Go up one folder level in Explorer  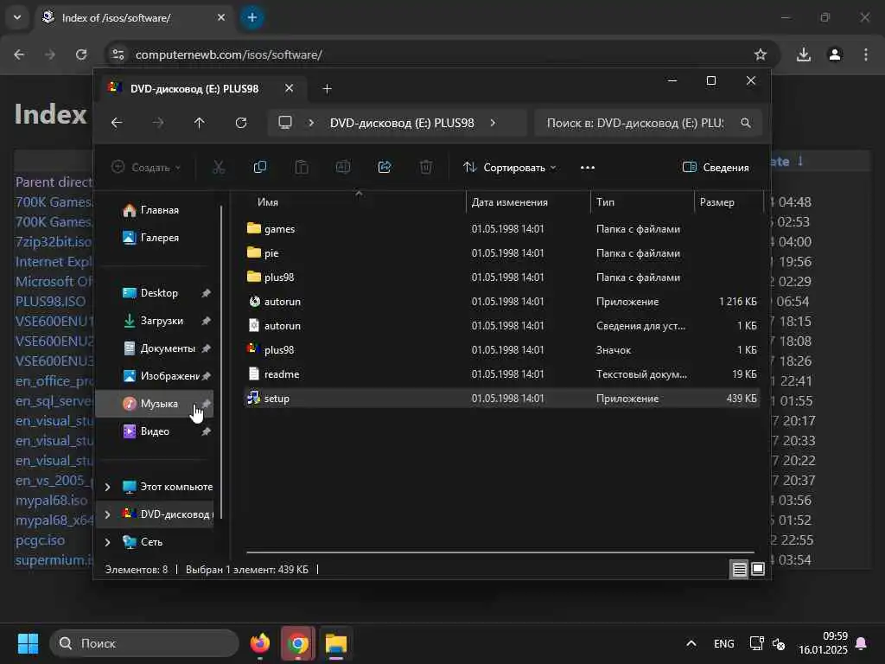pos(200,123)
